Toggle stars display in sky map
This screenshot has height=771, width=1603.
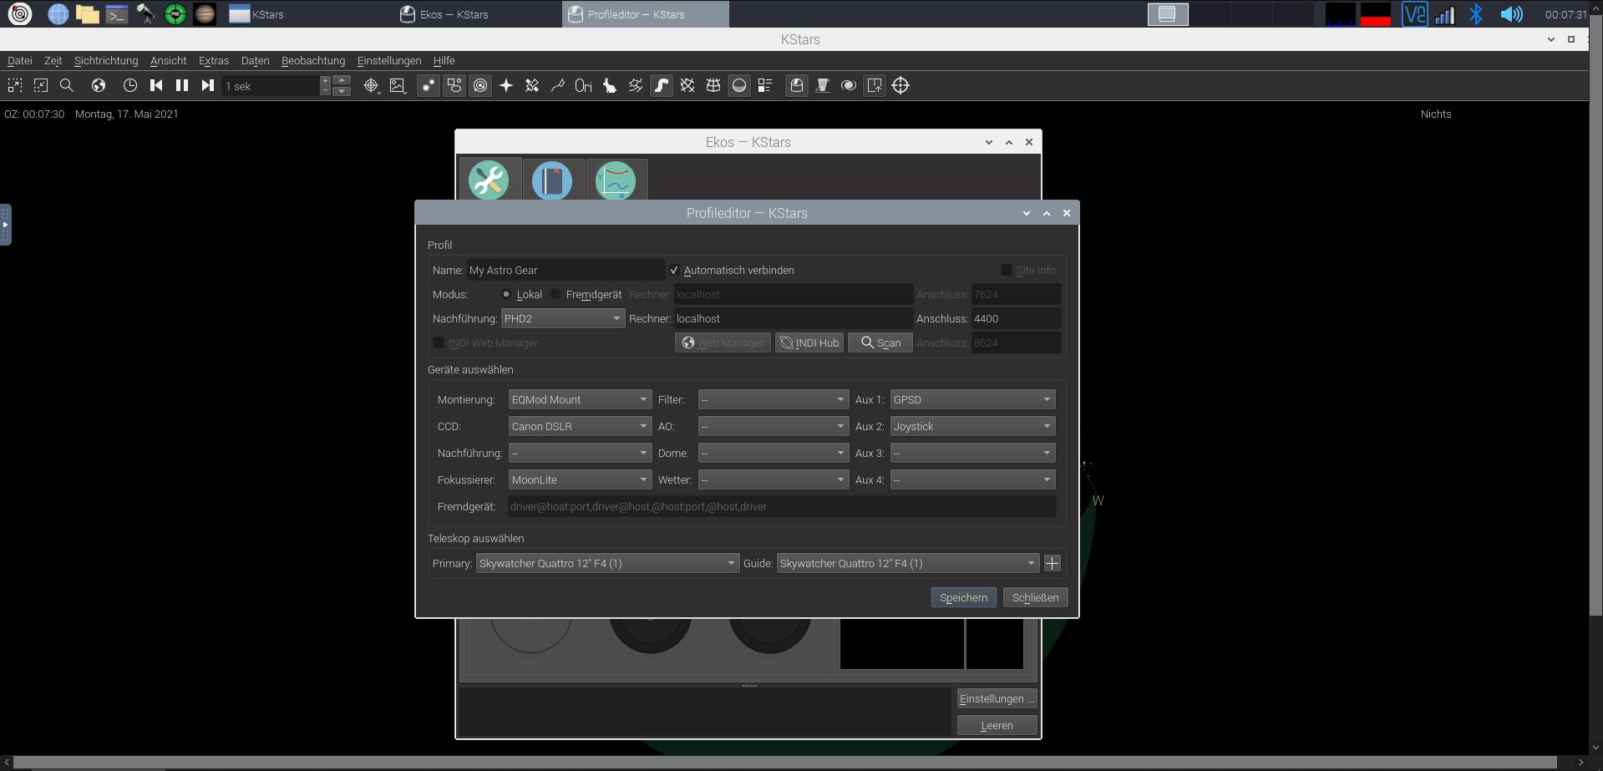point(429,85)
